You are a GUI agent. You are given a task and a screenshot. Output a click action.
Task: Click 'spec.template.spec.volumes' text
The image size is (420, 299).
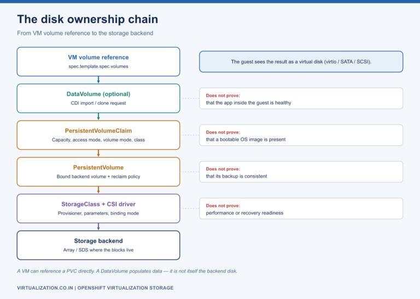[x=98, y=66]
